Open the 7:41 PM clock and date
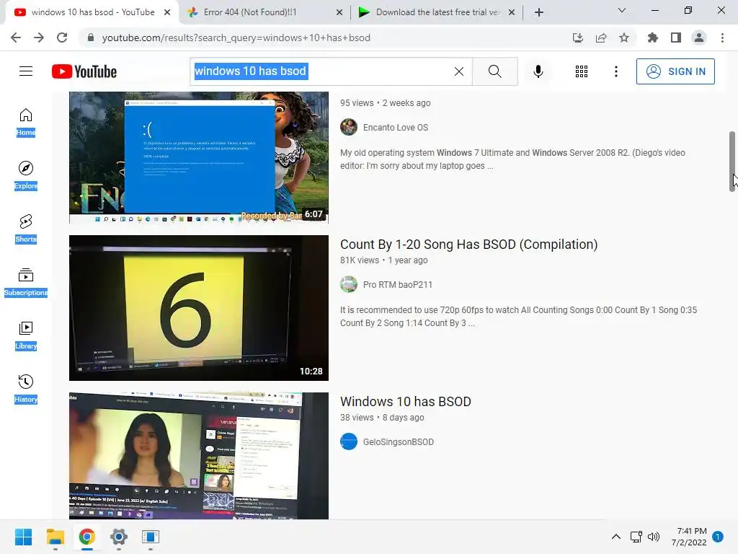This screenshot has width=738, height=554. click(x=689, y=537)
